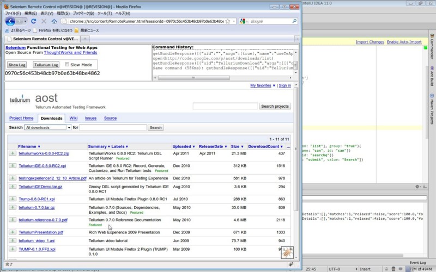Bookmark this page with the star icon
The width and height of the screenshot is (436, 272).
click(x=228, y=21)
